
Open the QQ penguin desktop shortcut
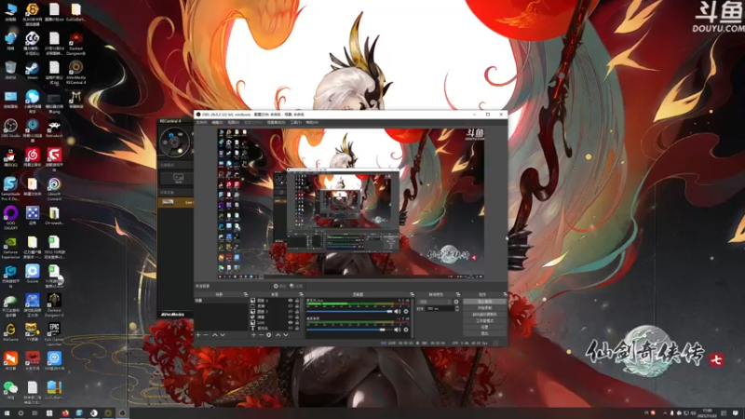pos(10,157)
